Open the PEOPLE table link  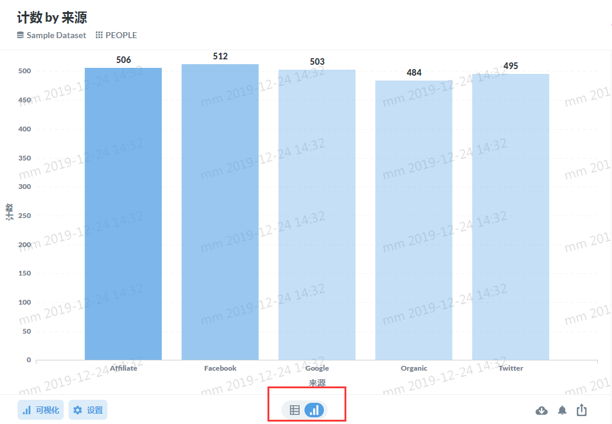pyautogui.click(x=121, y=35)
